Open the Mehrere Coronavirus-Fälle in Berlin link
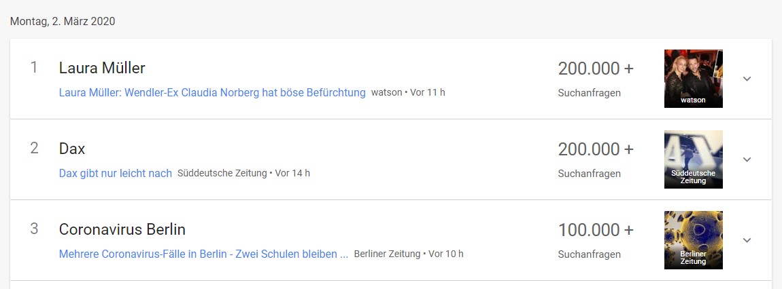 (203, 254)
